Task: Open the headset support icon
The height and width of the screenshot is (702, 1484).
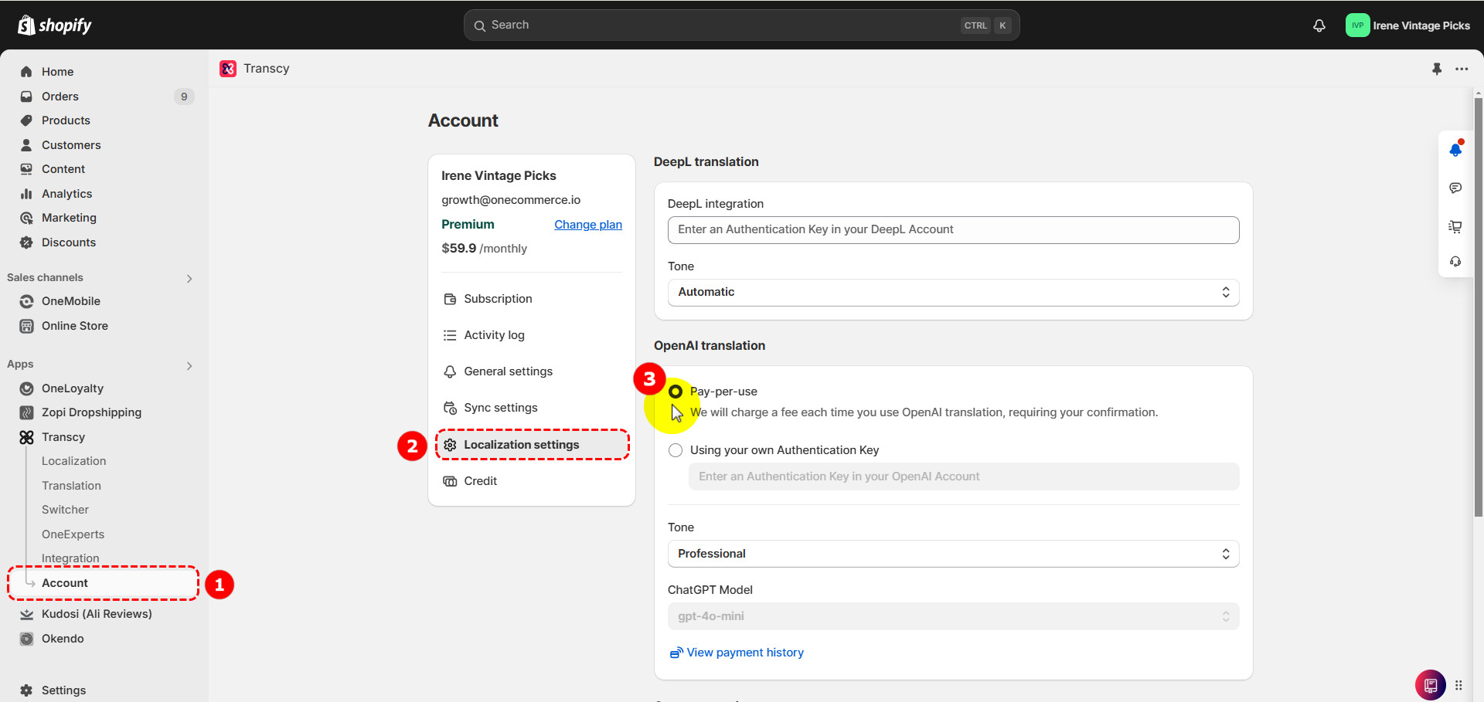Action: point(1455,262)
